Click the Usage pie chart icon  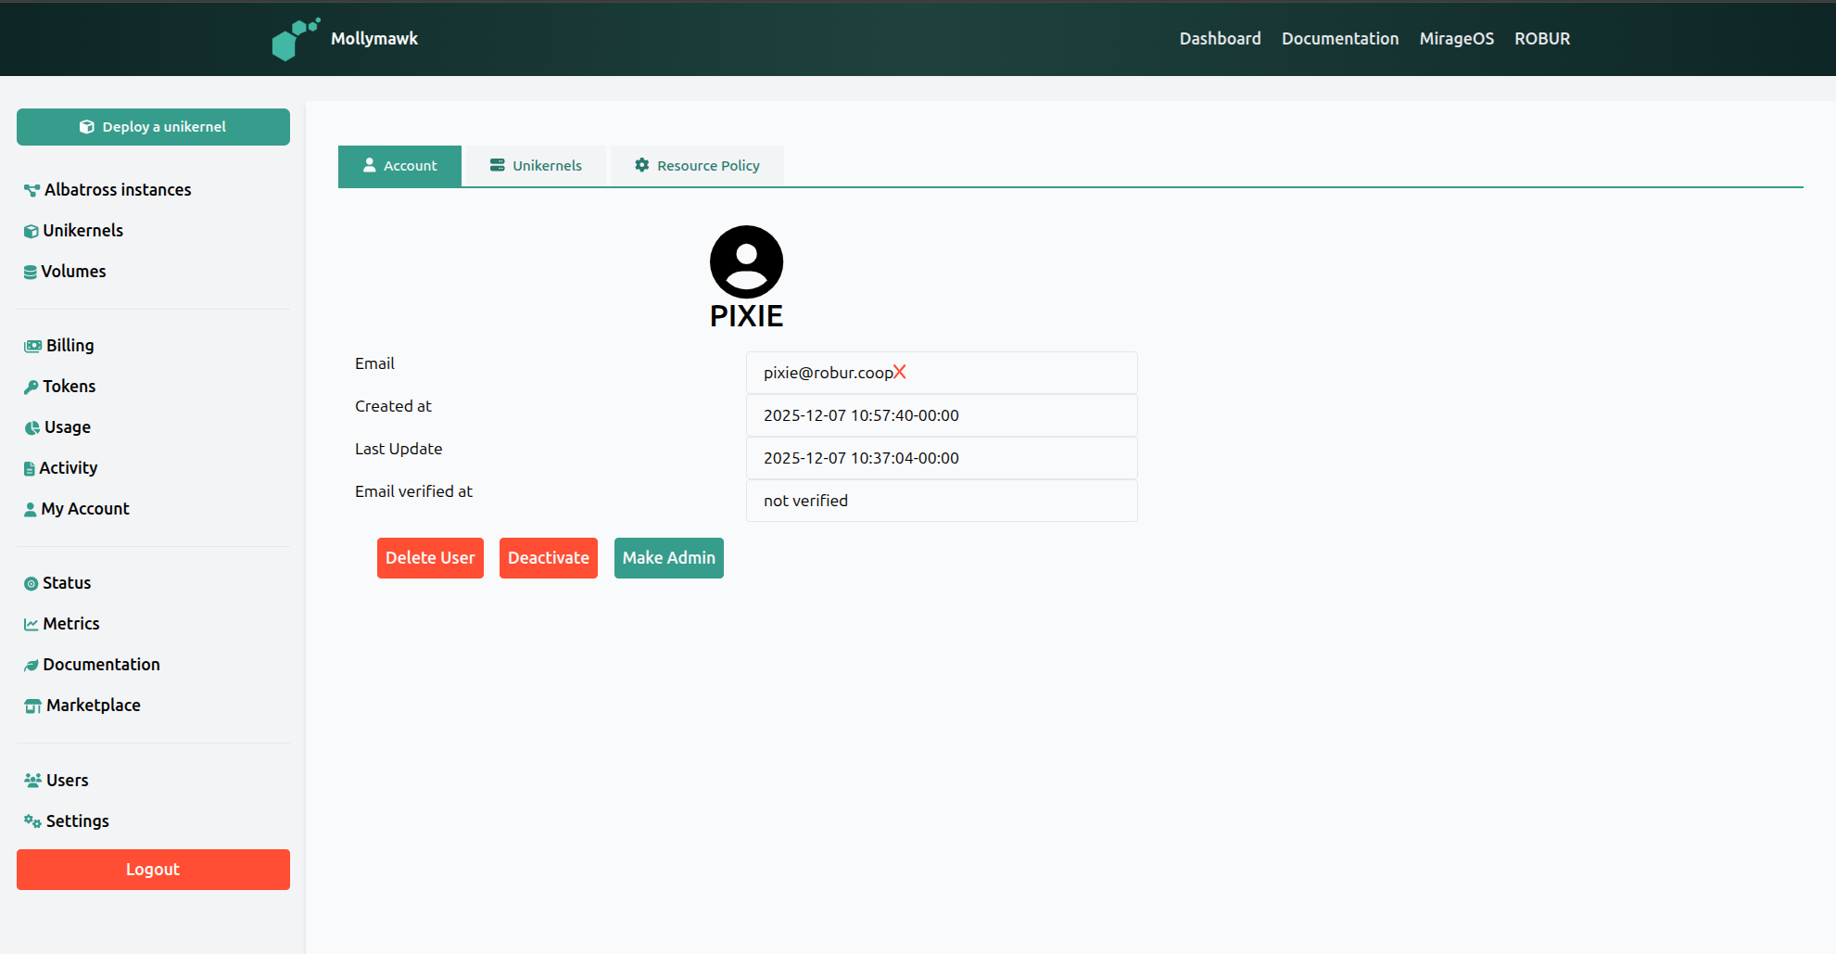click(32, 427)
